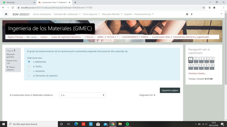Image resolution: width=227 pixels, height=127 pixels.
Task: Go to next activity Diagrama FeC
Action: click(x=147, y=95)
